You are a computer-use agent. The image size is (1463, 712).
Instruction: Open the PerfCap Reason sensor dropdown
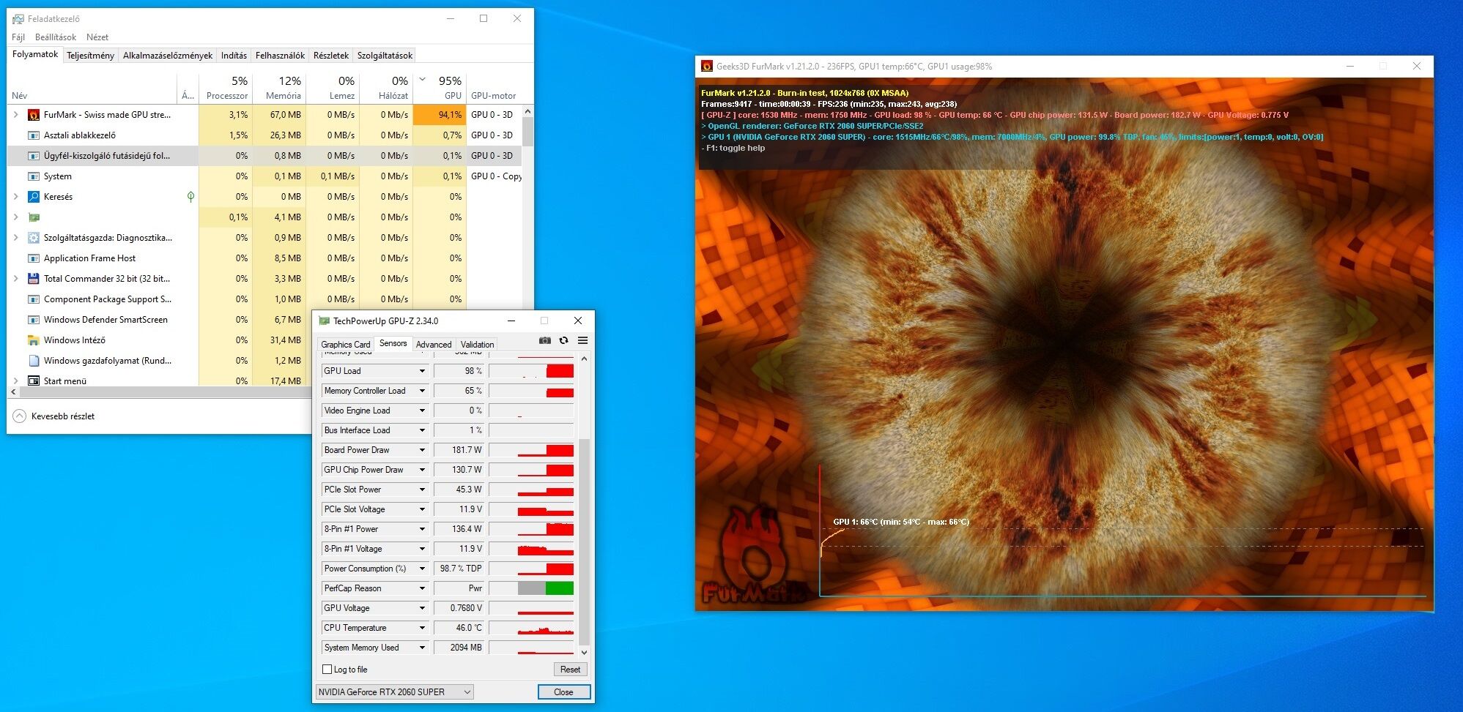pos(422,588)
